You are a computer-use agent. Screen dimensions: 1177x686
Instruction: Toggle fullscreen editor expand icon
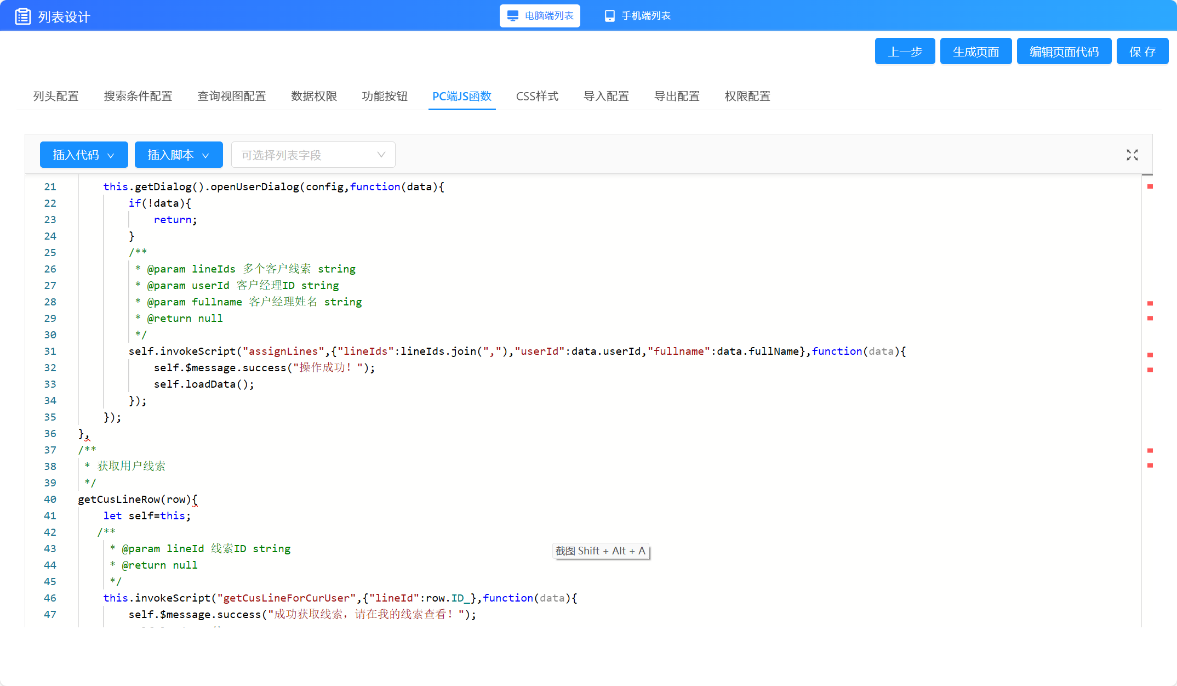pyautogui.click(x=1132, y=155)
